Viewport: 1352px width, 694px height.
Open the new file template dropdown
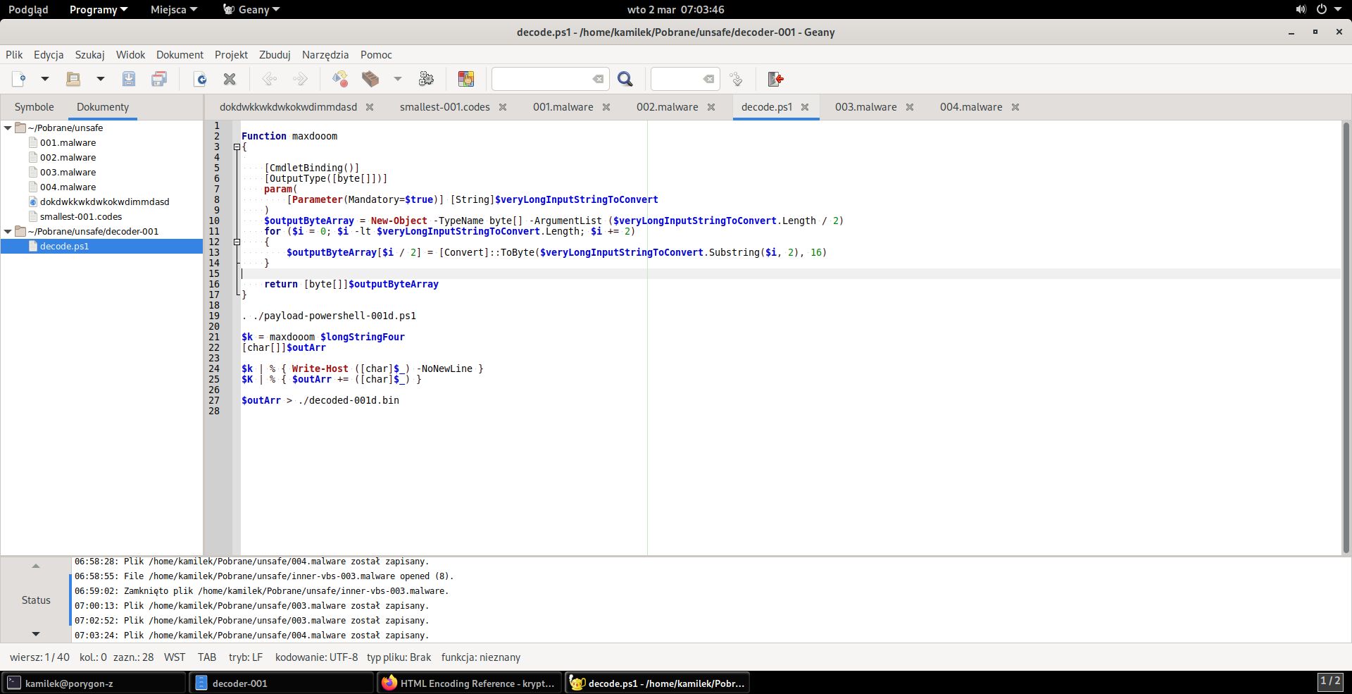pos(44,79)
